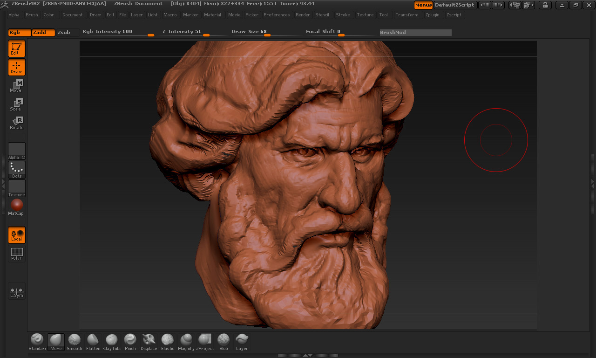This screenshot has height=358, width=596.
Task: Select the Magnify brush
Action: (x=186, y=342)
